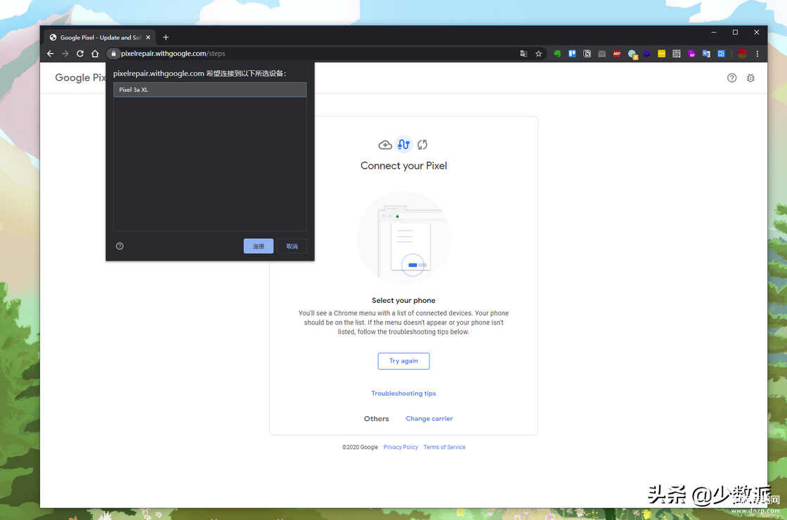Go back using the browser back arrow
Screen dimensions: 787x520
[x=50, y=53]
